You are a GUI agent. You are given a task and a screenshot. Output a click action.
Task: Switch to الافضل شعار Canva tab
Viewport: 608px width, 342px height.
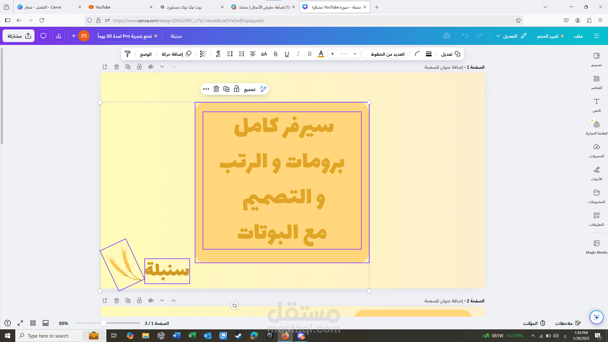coord(49,7)
